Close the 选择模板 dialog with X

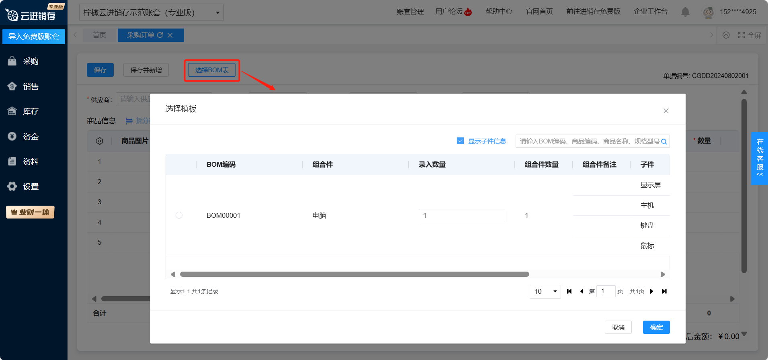pos(666,111)
